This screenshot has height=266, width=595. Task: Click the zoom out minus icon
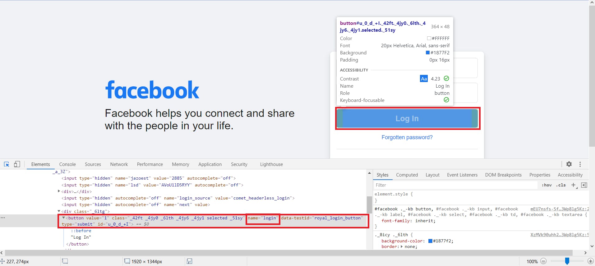543,261
